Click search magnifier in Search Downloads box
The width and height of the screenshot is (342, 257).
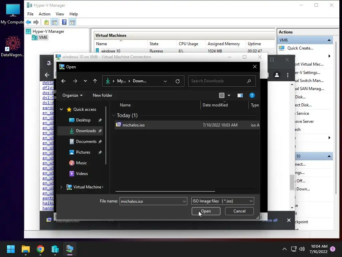click(x=249, y=81)
